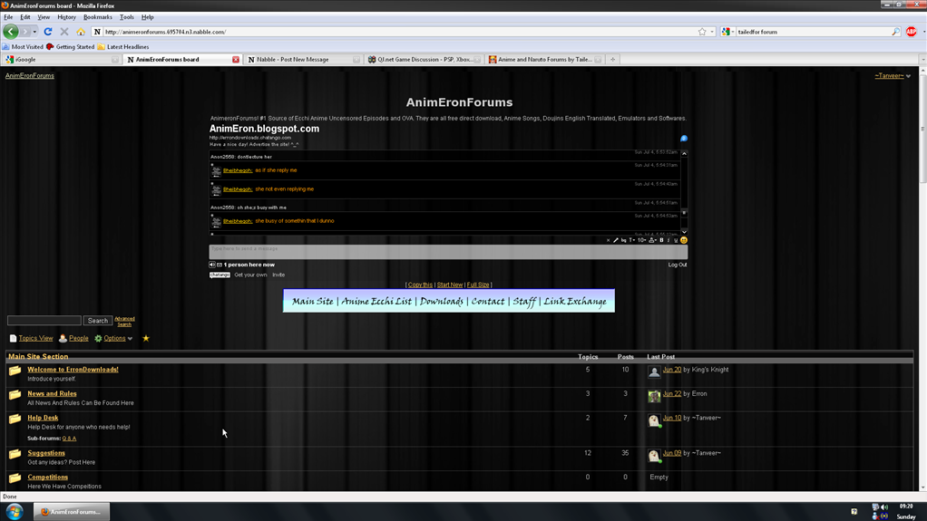Viewport: 927px width, 521px height.
Task: Toggle underline formatting in the chat toolbar
Action: pyautogui.click(x=676, y=240)
